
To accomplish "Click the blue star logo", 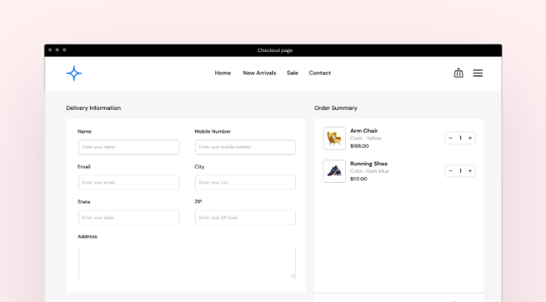I will (74, 73).
